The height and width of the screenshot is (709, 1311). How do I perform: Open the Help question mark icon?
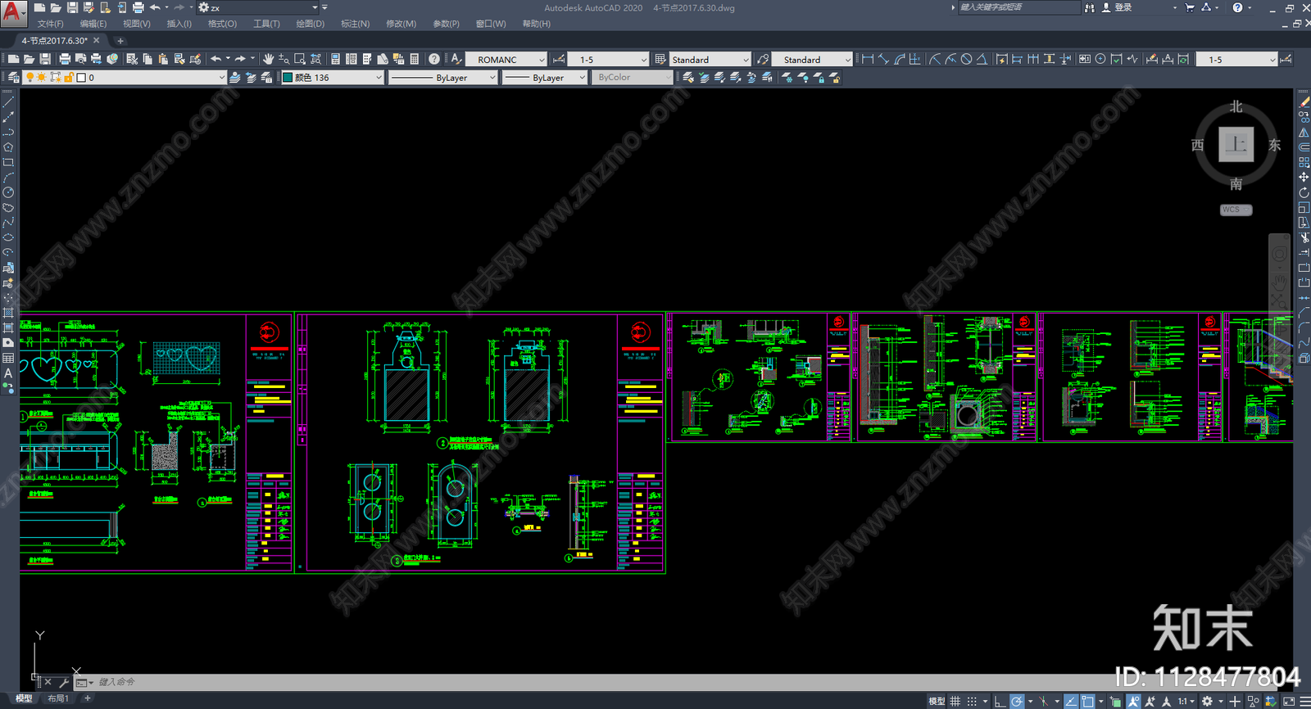(434, 59)
